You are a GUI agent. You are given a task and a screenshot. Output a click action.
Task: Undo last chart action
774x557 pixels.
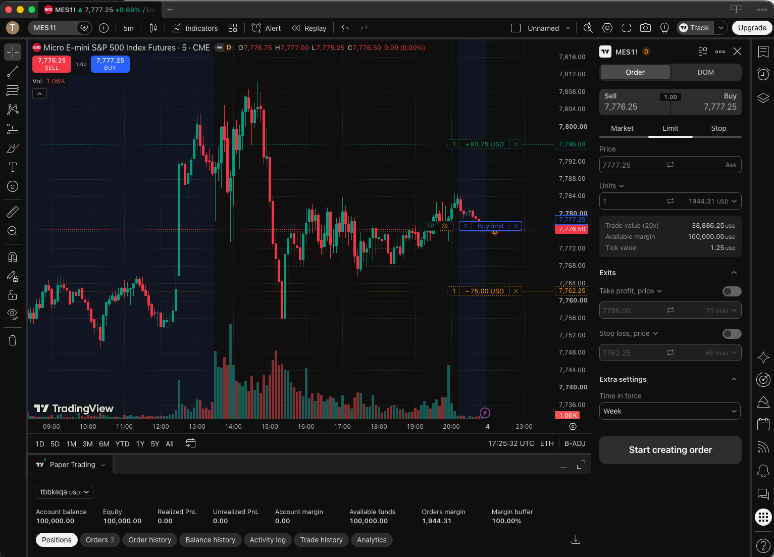(345, 28)
